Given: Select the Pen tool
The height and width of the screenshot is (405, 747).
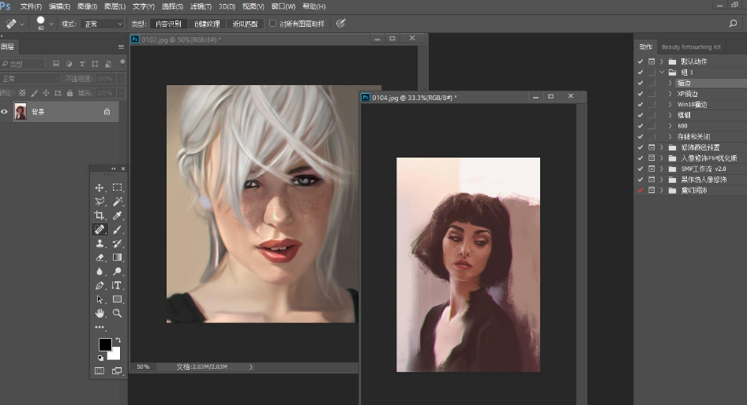Looking at the screenshot, I should click(99, 285).
